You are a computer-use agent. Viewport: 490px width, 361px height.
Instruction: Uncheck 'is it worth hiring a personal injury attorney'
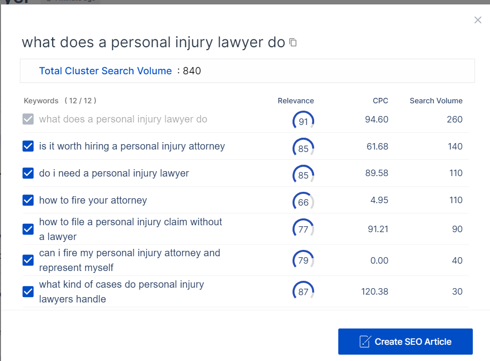[28, 147]
